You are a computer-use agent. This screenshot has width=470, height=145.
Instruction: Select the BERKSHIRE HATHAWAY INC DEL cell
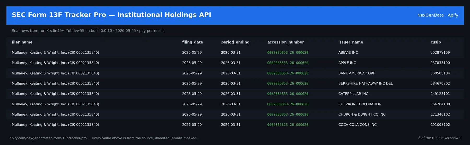coord(366,83)
